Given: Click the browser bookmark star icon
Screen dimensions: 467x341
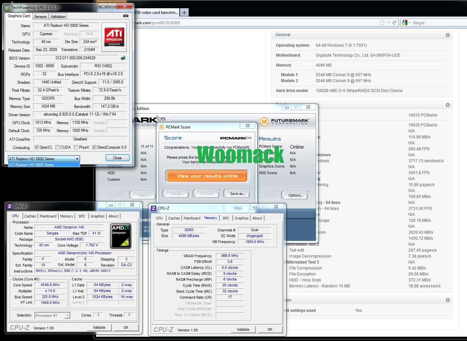Looking at the screenshot, I should pos(382,23).
